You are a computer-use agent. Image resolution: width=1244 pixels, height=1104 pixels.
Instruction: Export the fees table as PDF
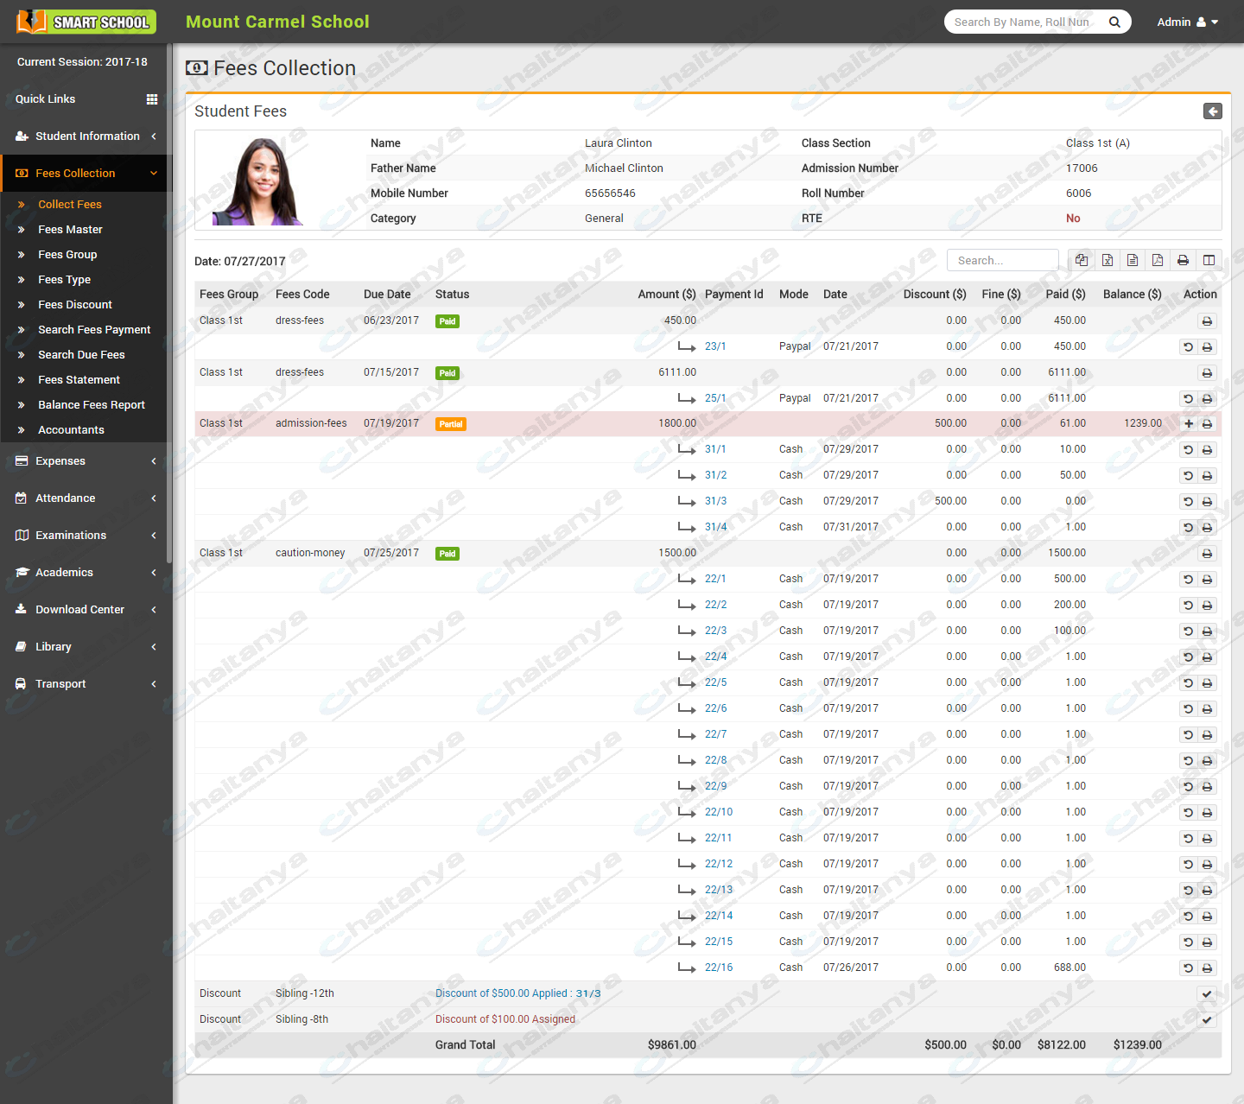pyautogui.click(x=1158, y=260)
